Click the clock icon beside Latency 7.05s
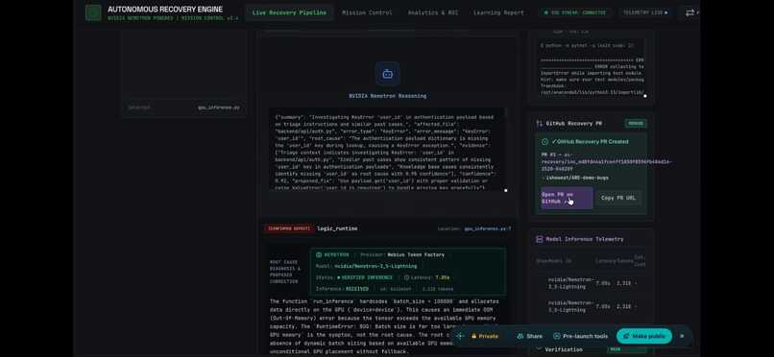 (407, 277)
